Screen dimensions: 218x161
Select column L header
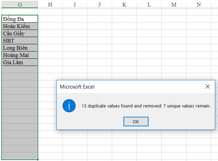point(149,4)
